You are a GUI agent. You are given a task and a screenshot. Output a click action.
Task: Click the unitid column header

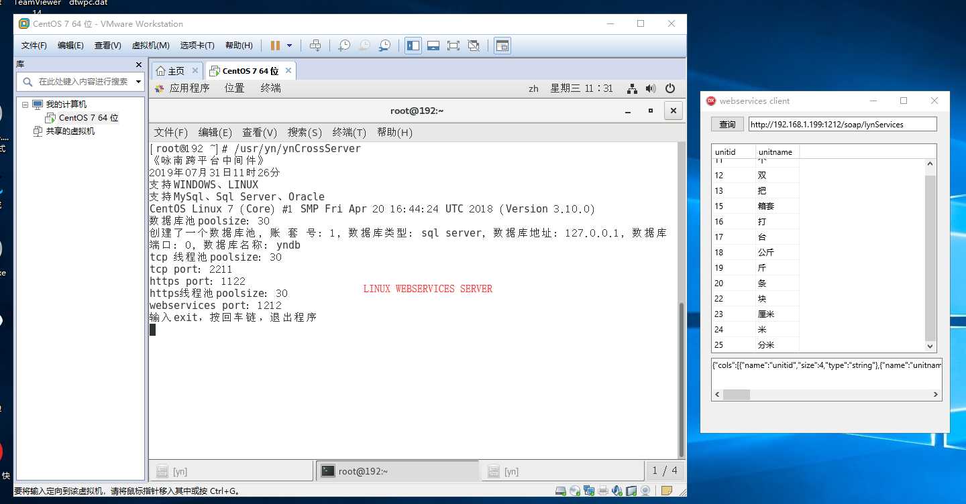tap(733, 152)
